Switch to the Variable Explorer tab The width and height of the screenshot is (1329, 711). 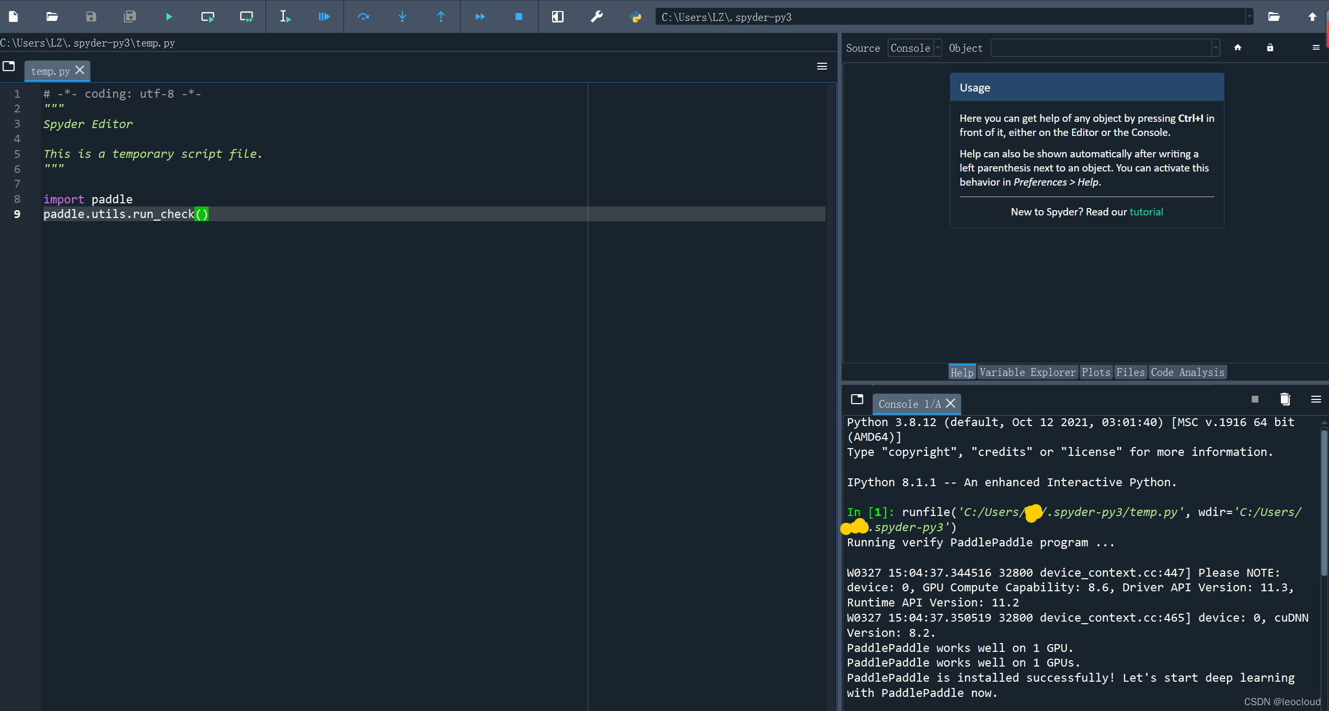1027,372
